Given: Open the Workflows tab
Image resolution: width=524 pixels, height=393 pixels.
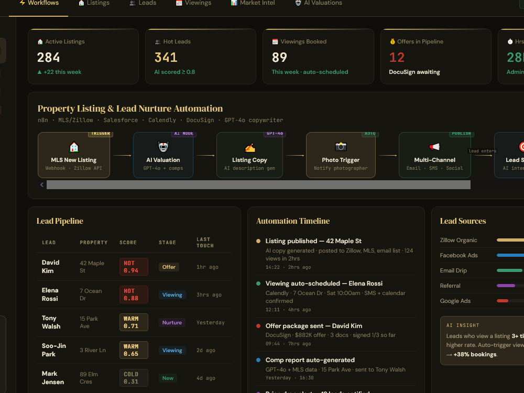Looking at the screenshot, I should [38, 3].
